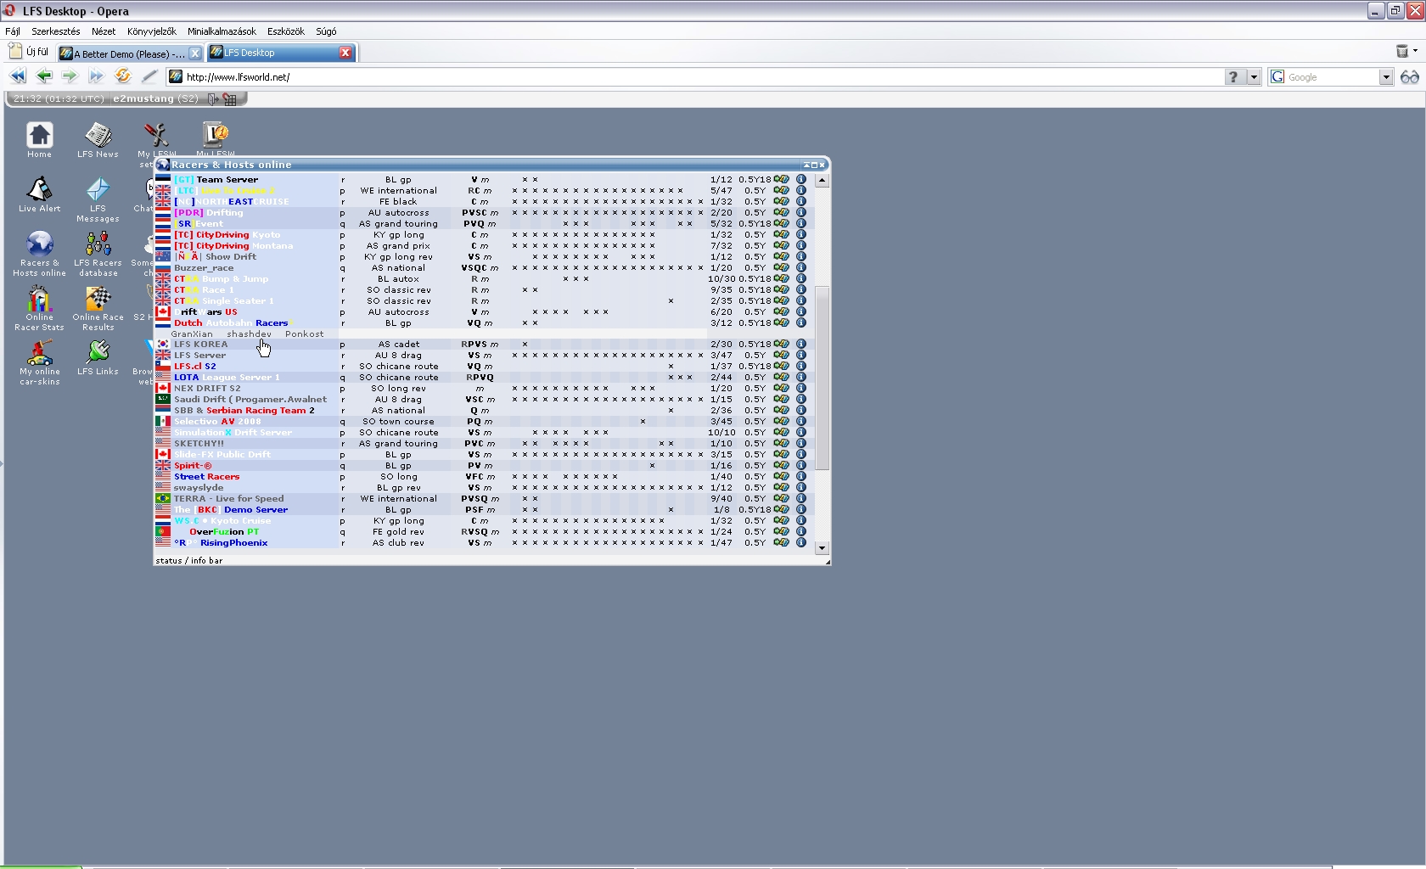This screenshot has width=1426, height=869.
Task: Click the Street Racers host name
Action: (x=207, y=477)
